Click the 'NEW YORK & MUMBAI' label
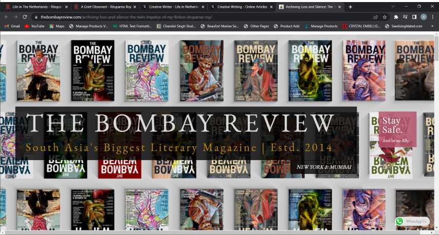 pos(324,167)
